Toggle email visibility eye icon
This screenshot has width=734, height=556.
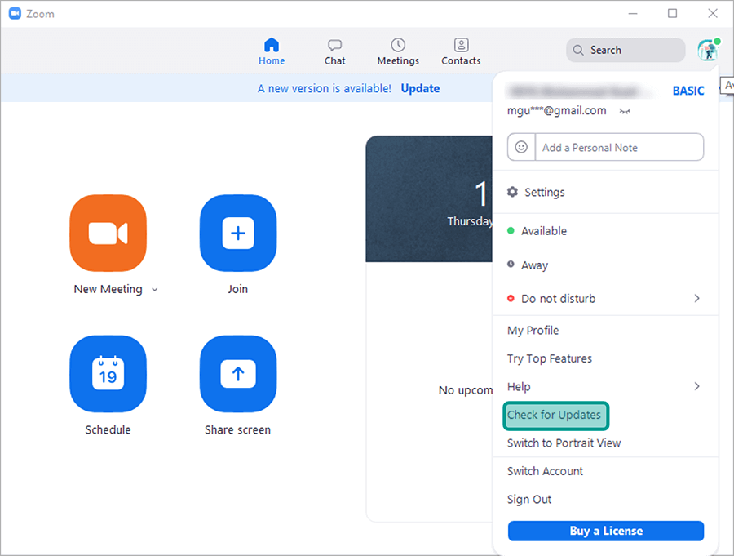tap(625, 111)
